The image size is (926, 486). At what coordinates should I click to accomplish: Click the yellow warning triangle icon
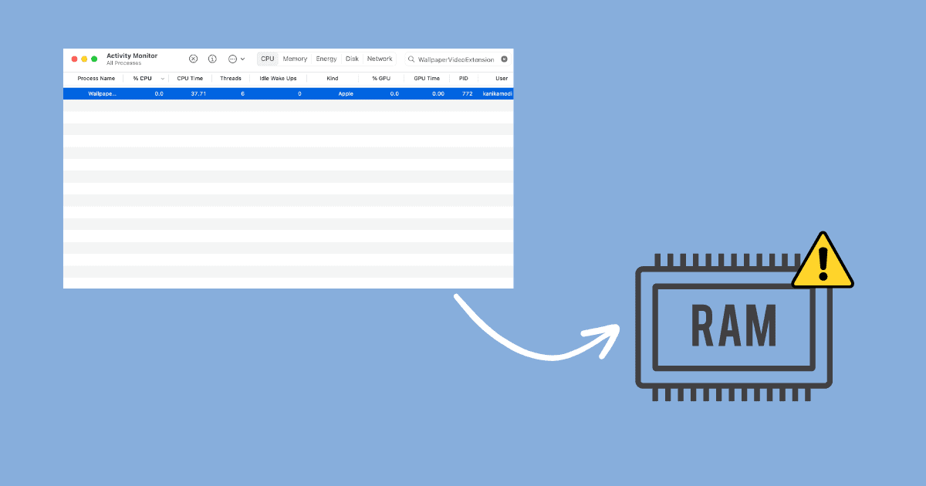(823, 263)
